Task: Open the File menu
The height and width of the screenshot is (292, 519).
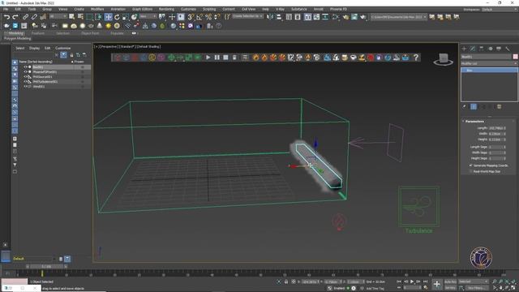Action: (x=6, y=9)
